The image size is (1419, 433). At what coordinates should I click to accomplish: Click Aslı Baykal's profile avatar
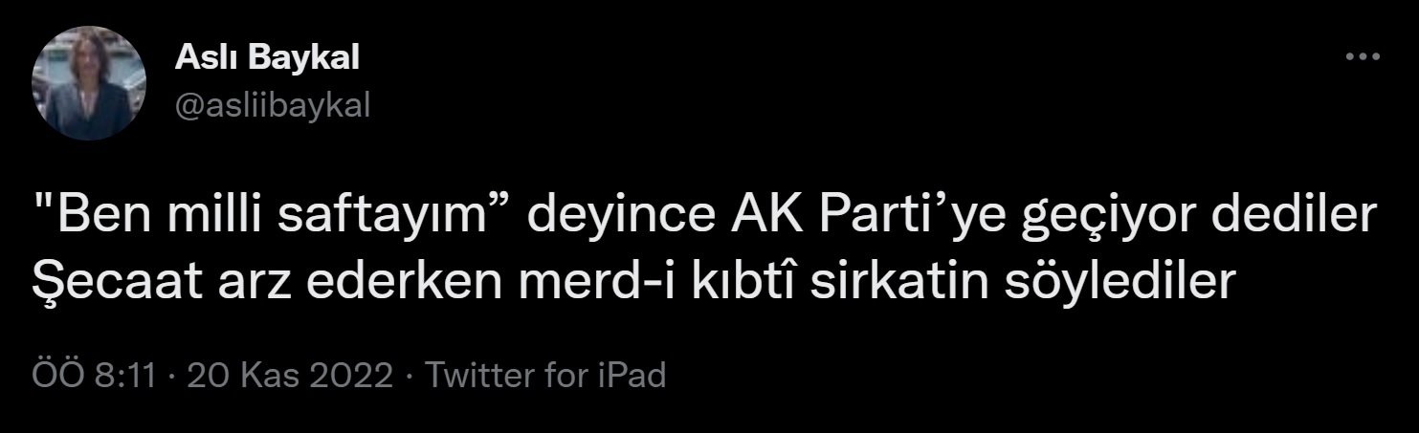click(x=89, y=83)
